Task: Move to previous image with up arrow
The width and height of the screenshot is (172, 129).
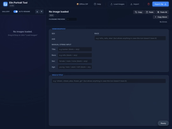Action: click(37, 11)
